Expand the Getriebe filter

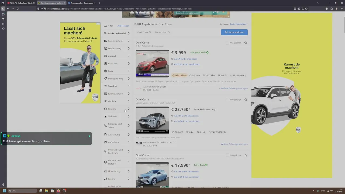coord(117,101)
